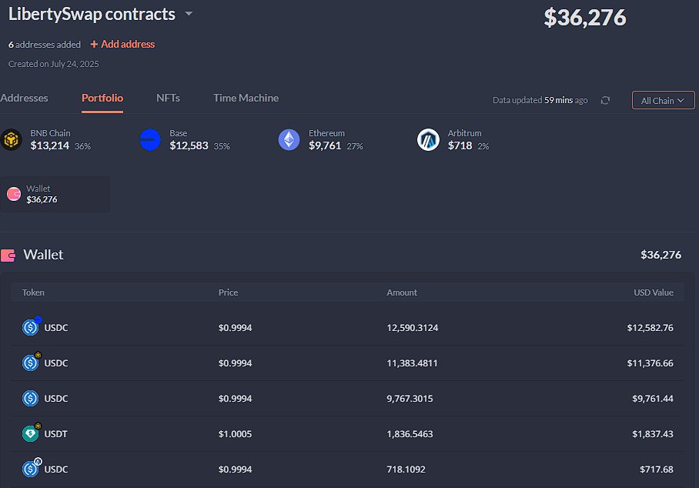The image size is (699, 488).
Task: Click the Amount column header
Action: tap(402, 292)
